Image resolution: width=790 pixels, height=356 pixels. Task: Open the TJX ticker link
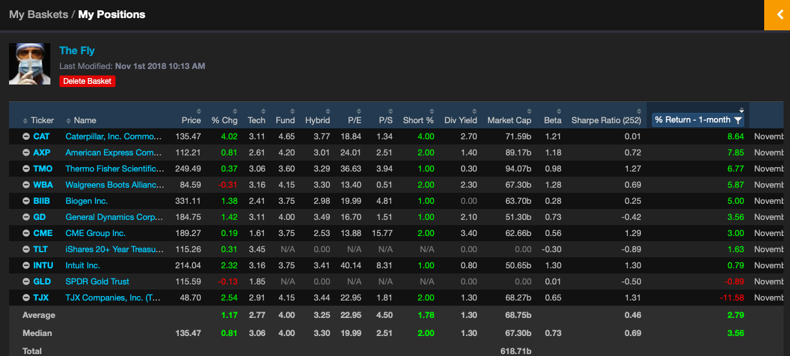41,298
